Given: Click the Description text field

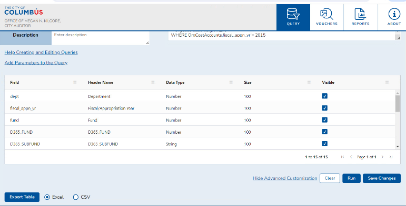Looking at the screenshot, I should [101, 38].
